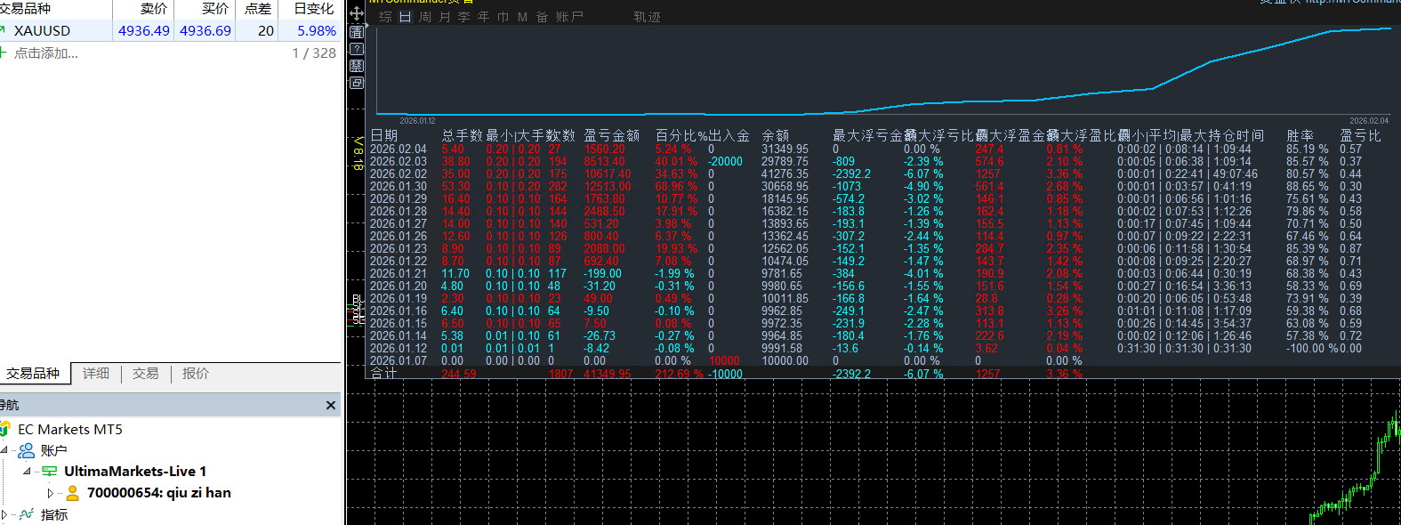Image resolution: width=1401 pixels, height=525 pixels.
Task: Click the -20000 withdrawal value
Action: click(725, 162)
